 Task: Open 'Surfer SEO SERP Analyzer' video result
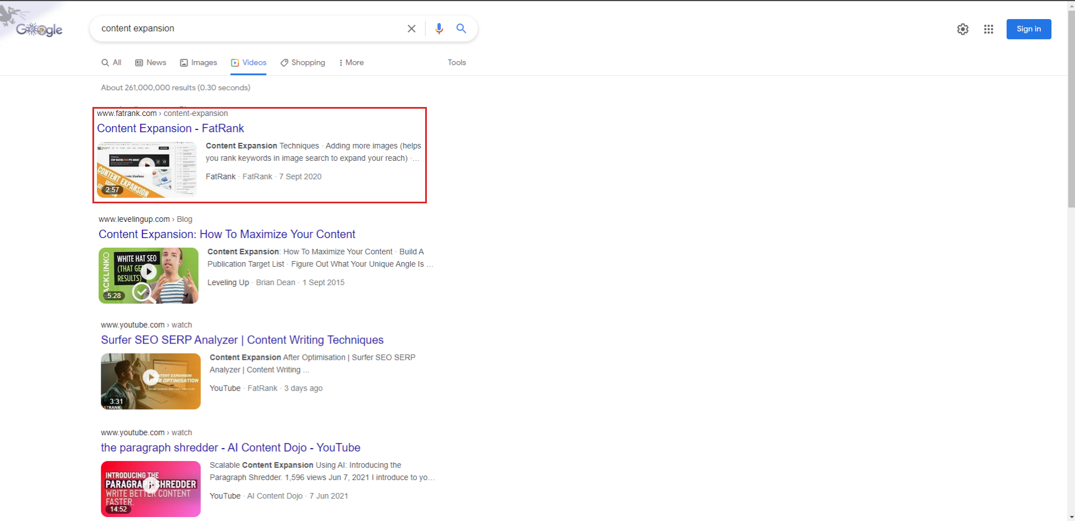(242, 340)
